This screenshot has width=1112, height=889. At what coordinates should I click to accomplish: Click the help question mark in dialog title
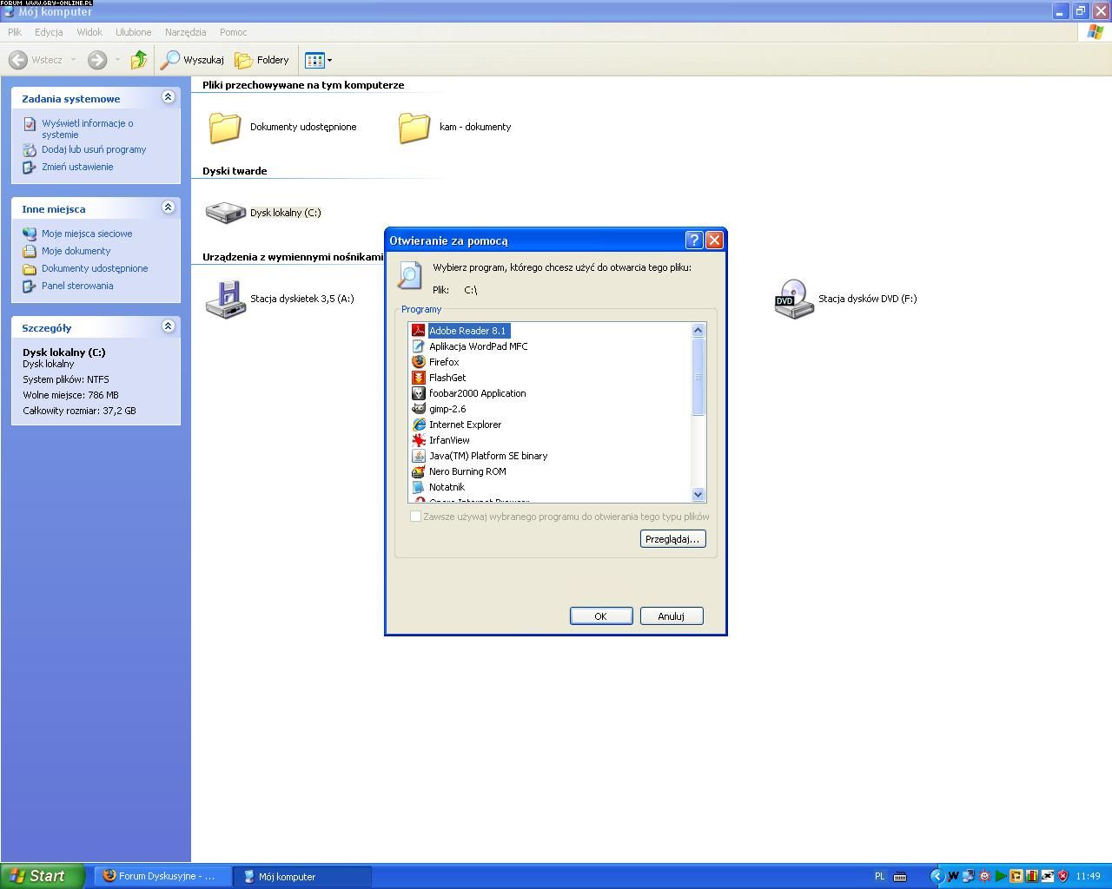point(694,240)
